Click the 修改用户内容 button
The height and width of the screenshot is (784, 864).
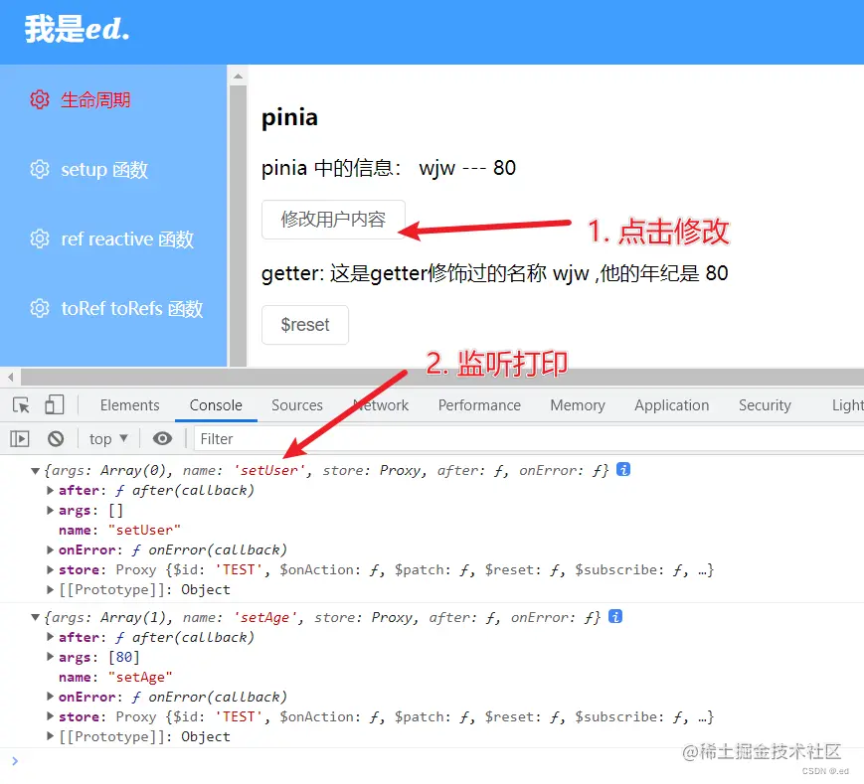click(333, 221)
